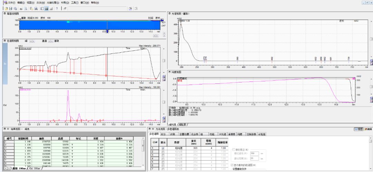Collapse the 光谱视图 spectrum panel
The image size is (373, 172).
point(169,13)
